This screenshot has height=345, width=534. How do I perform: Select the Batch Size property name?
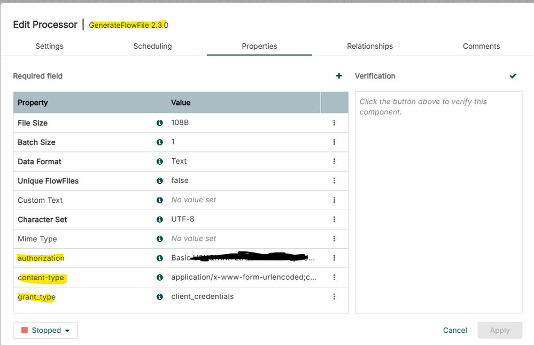click(x=36, y=142)
